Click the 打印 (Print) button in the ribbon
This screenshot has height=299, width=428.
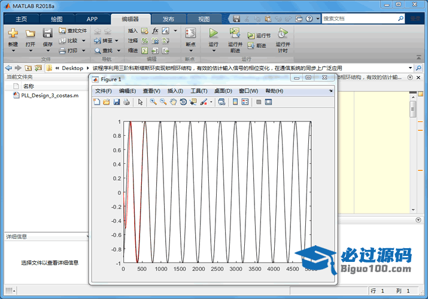[x=69, y=50]
